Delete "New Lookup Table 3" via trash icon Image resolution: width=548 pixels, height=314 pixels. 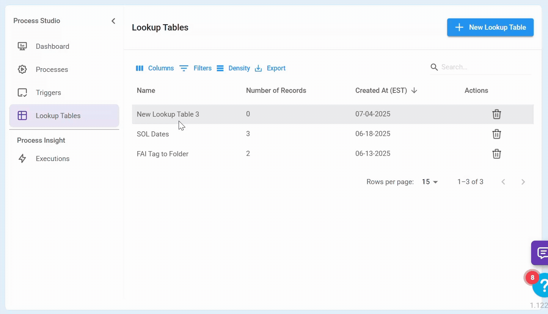click(x=497, y=114)
